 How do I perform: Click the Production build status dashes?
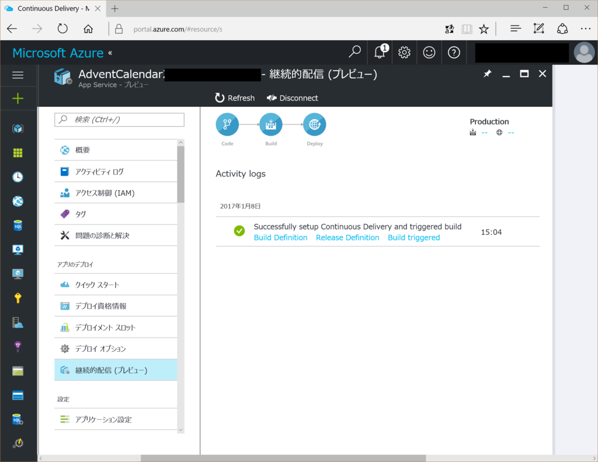[x=484, y=133]
